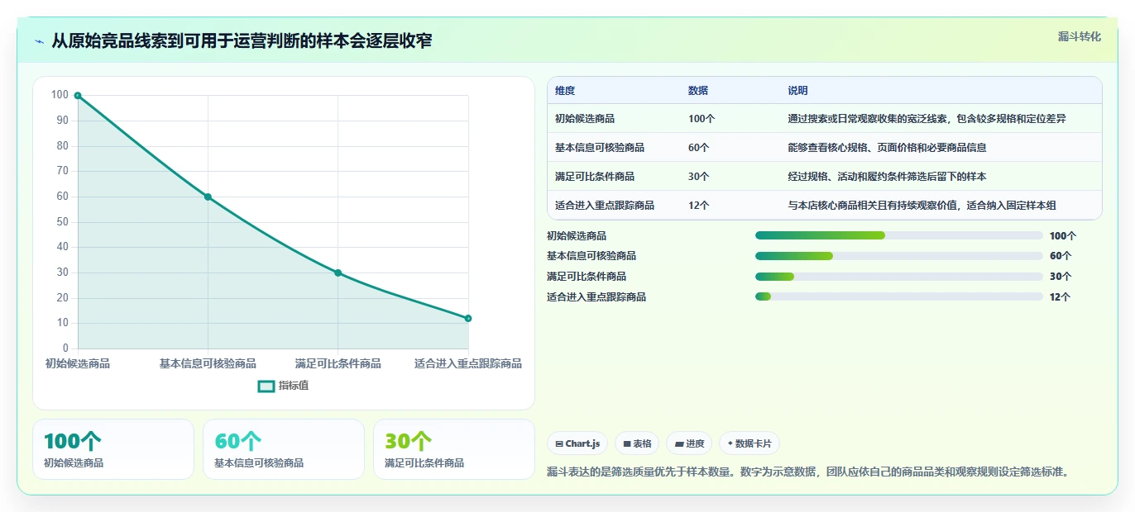Click the x-axis label 适合进入重点跟踪商品
Screen dimensions: 1135x512
468,364
